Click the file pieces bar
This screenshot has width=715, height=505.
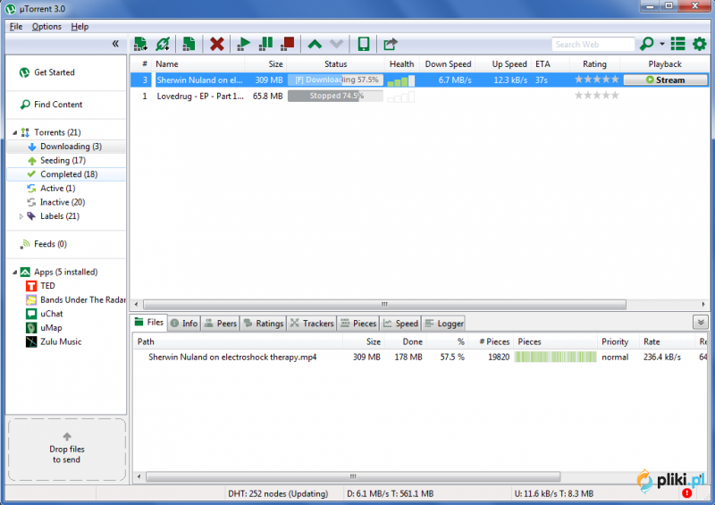(x=555, y=358)
